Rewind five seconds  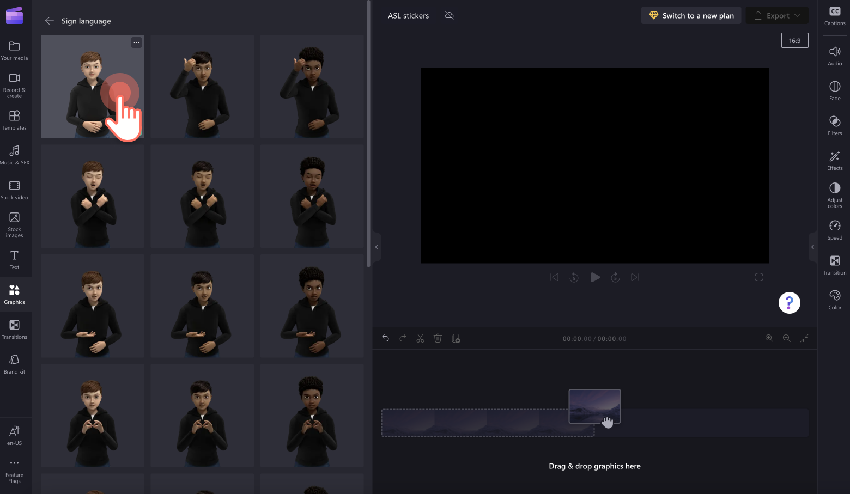[574, 277]
